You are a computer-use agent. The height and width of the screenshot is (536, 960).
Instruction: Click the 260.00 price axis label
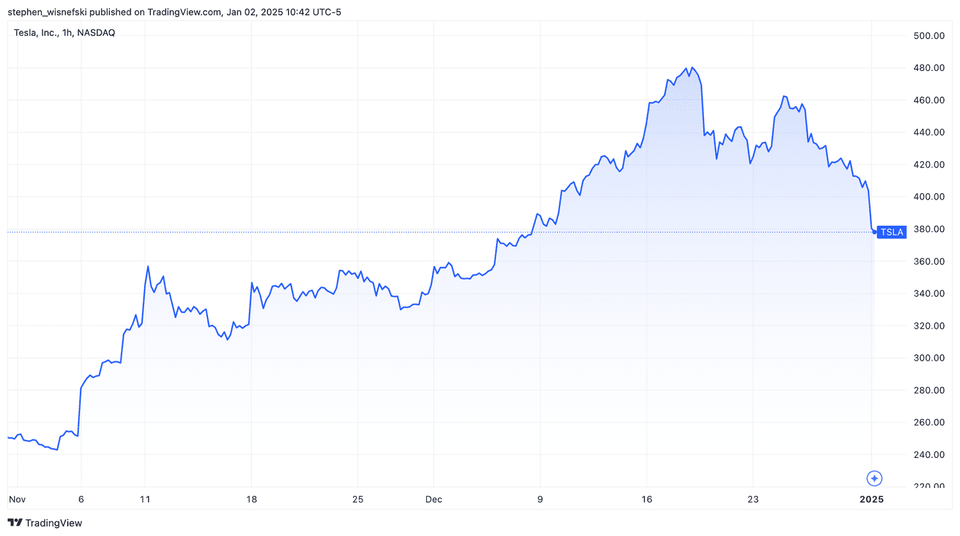point(929,422)
